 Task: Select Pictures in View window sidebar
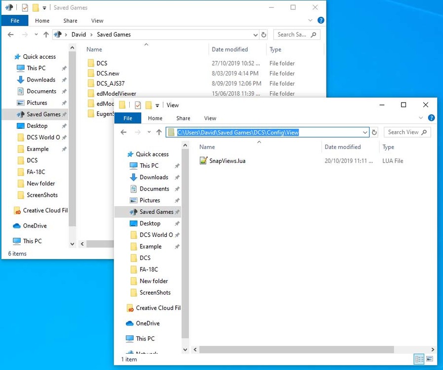pos(150,200)
